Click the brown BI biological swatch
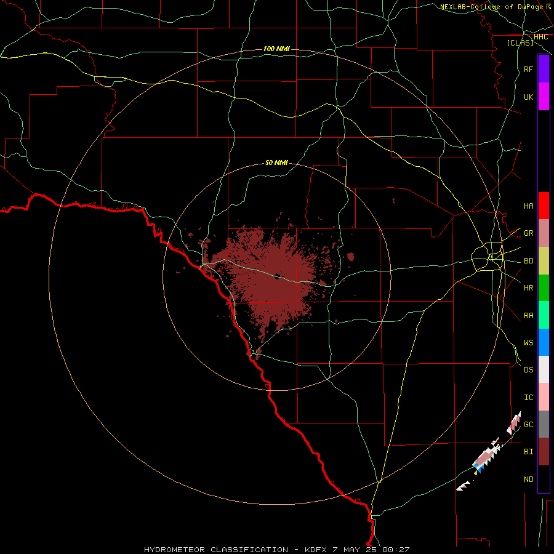 pos(544,452)
